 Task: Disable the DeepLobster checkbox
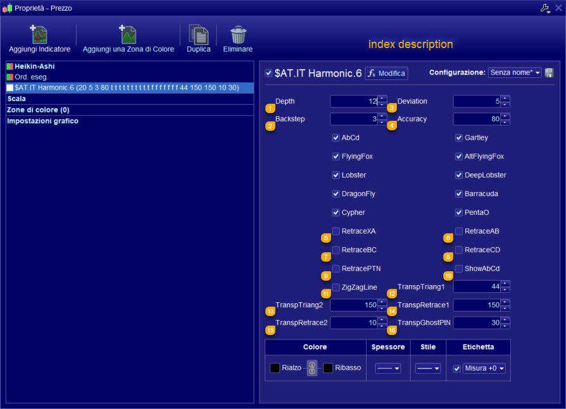point(459,175)
